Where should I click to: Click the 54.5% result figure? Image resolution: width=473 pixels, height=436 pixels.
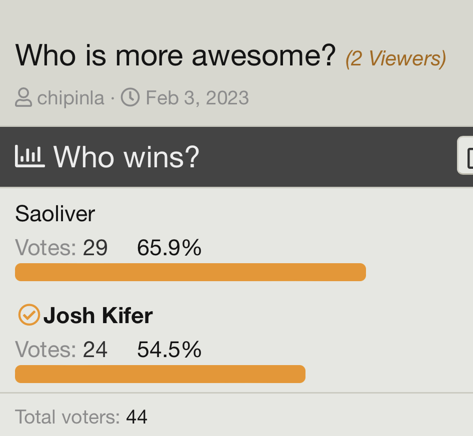[x=169, y=350]
